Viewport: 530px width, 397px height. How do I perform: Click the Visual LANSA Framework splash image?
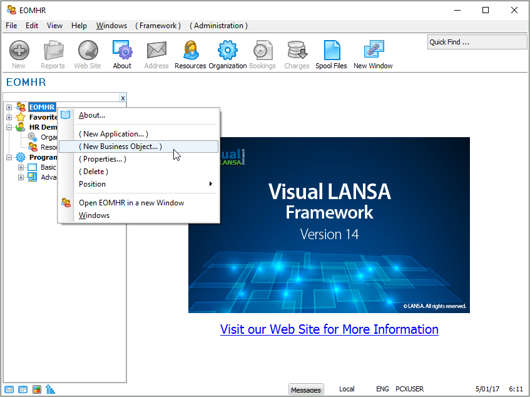329,225
